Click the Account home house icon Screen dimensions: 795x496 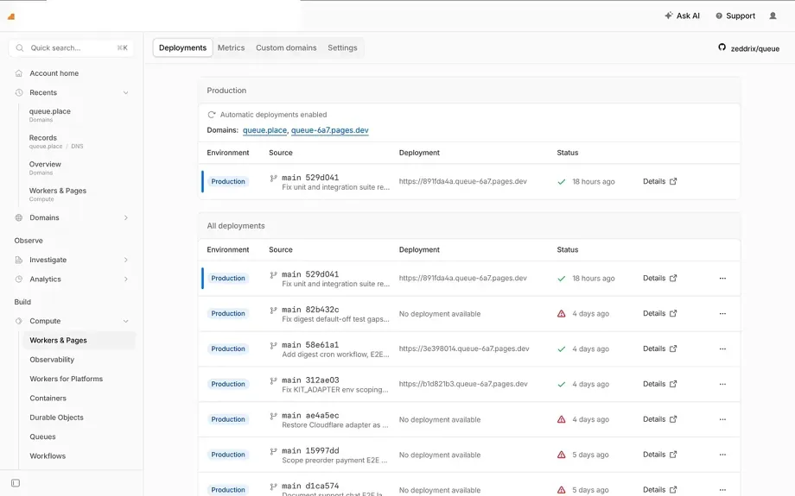(x=19, y=73)
